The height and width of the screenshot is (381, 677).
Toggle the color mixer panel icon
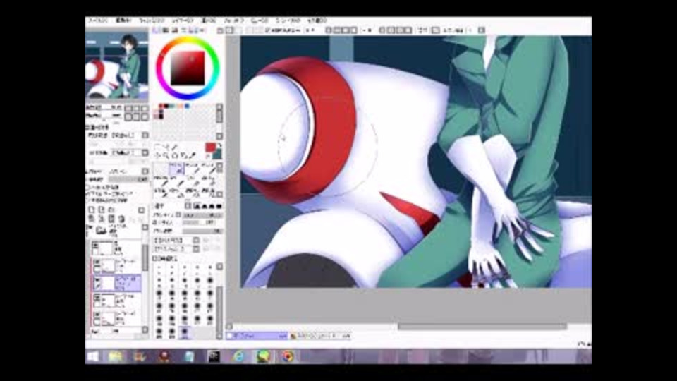click(184, 30)
